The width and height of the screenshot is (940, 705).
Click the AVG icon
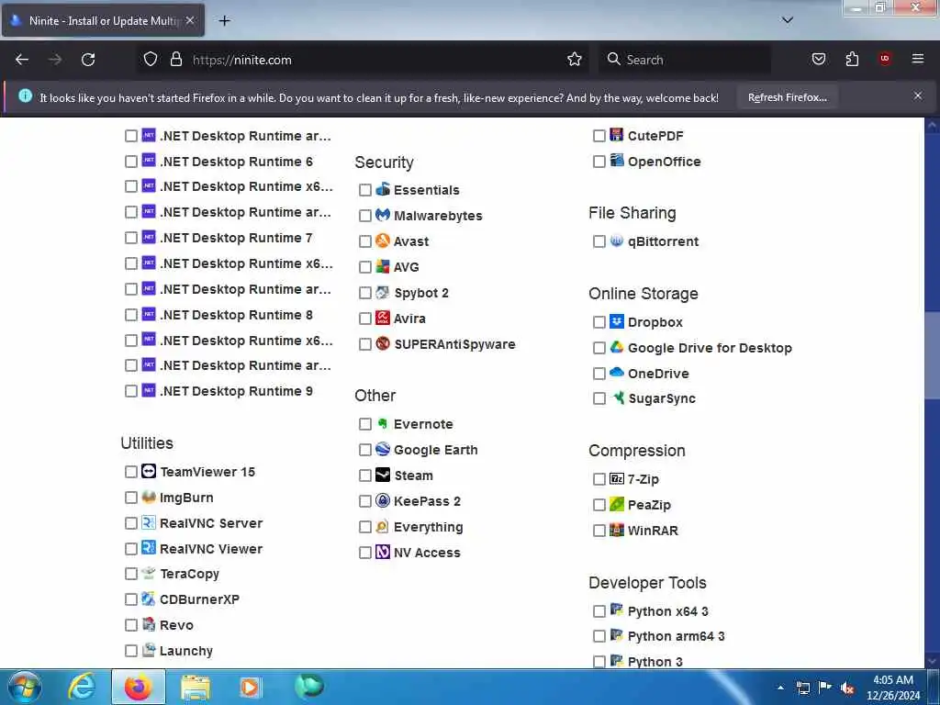tap(383, 266)
